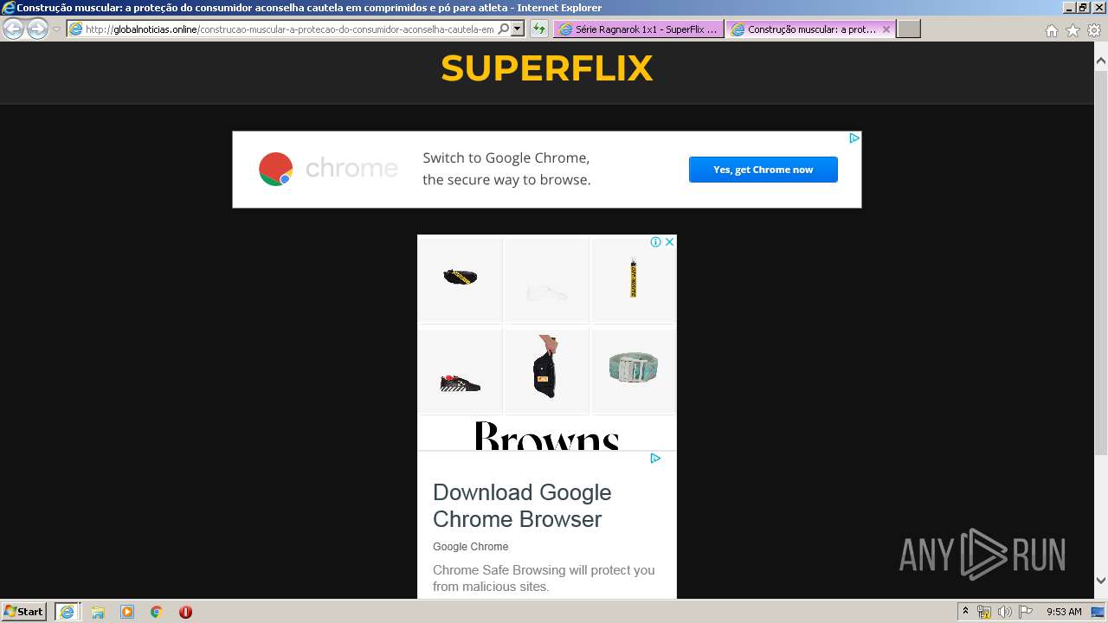The height and width of the screenshot is (623, 1108).
Task: Click Internet Explorer taskbar icon
Action: tap(67, 612)
